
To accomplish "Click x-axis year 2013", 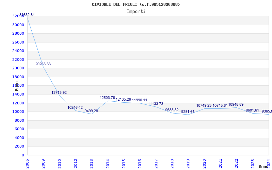I will pos(91,164).
